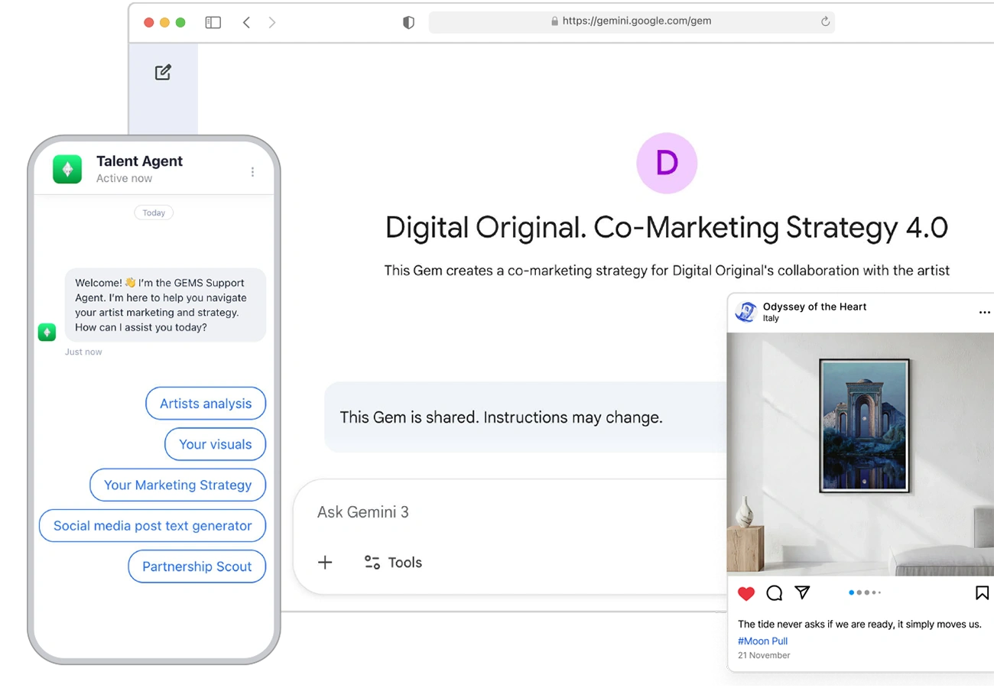Choose Social media post text generator
Screen dimensions: 994x688
(152, 526)
